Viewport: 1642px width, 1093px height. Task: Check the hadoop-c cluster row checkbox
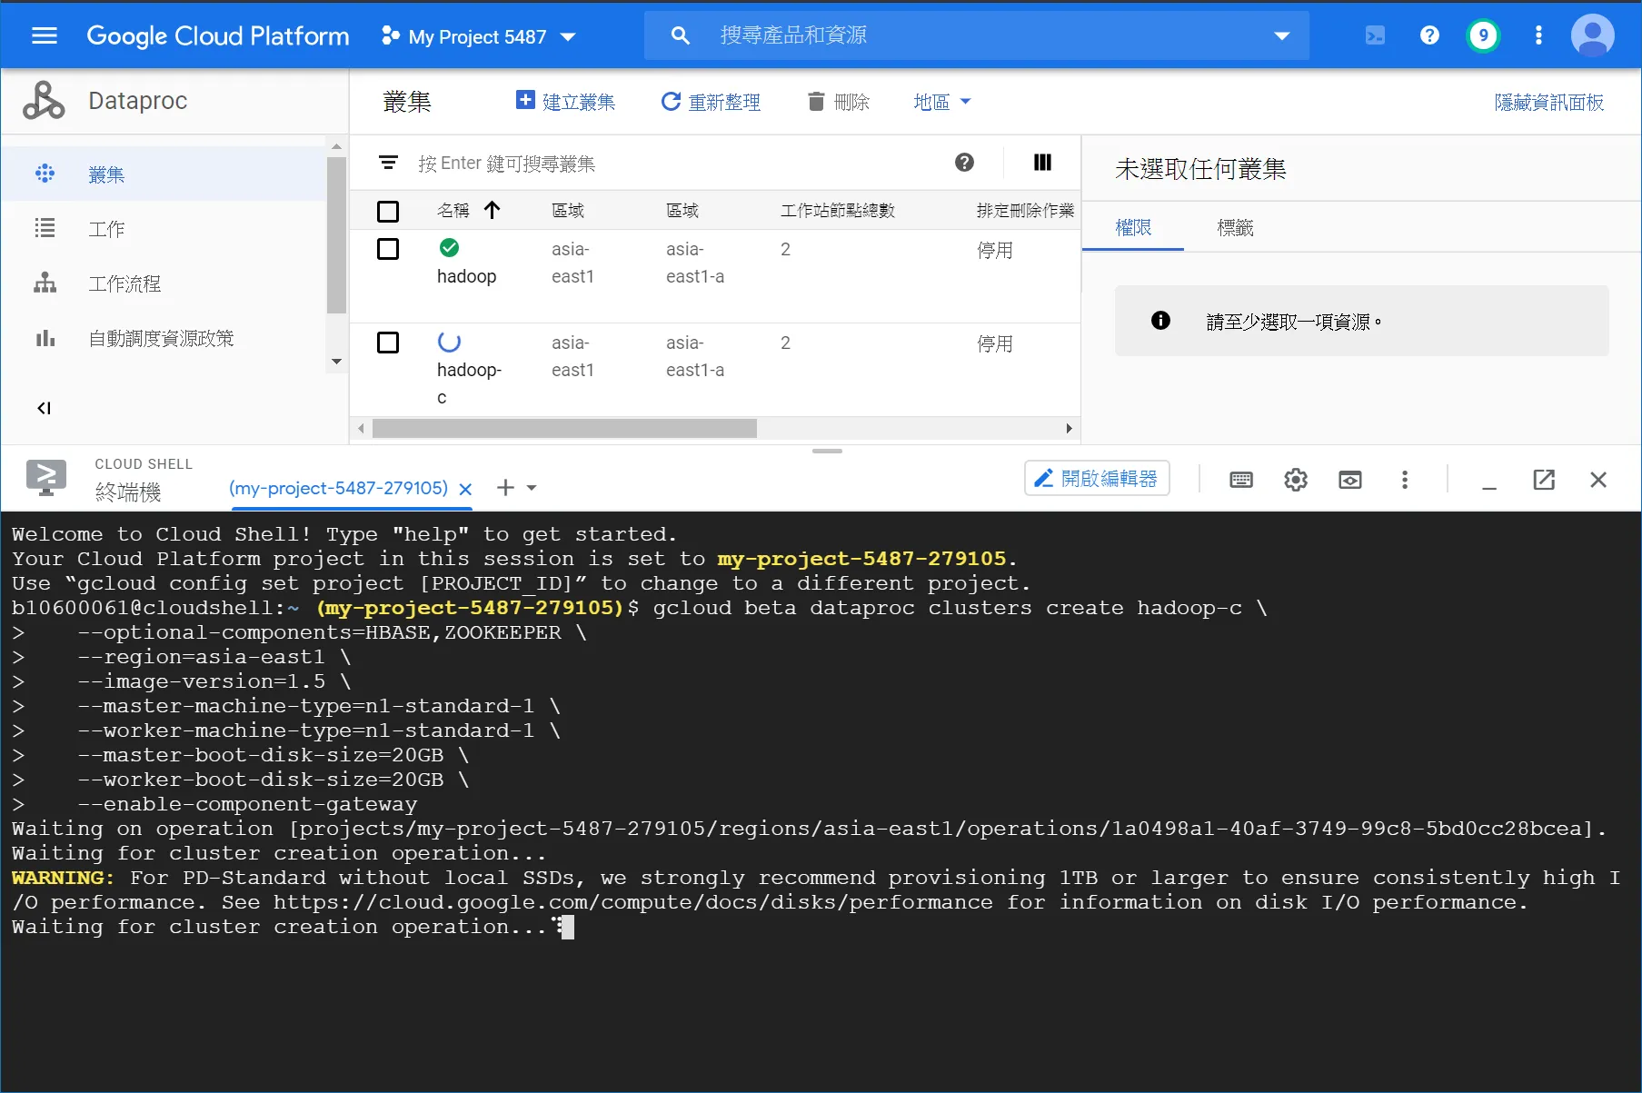(388, 343)
